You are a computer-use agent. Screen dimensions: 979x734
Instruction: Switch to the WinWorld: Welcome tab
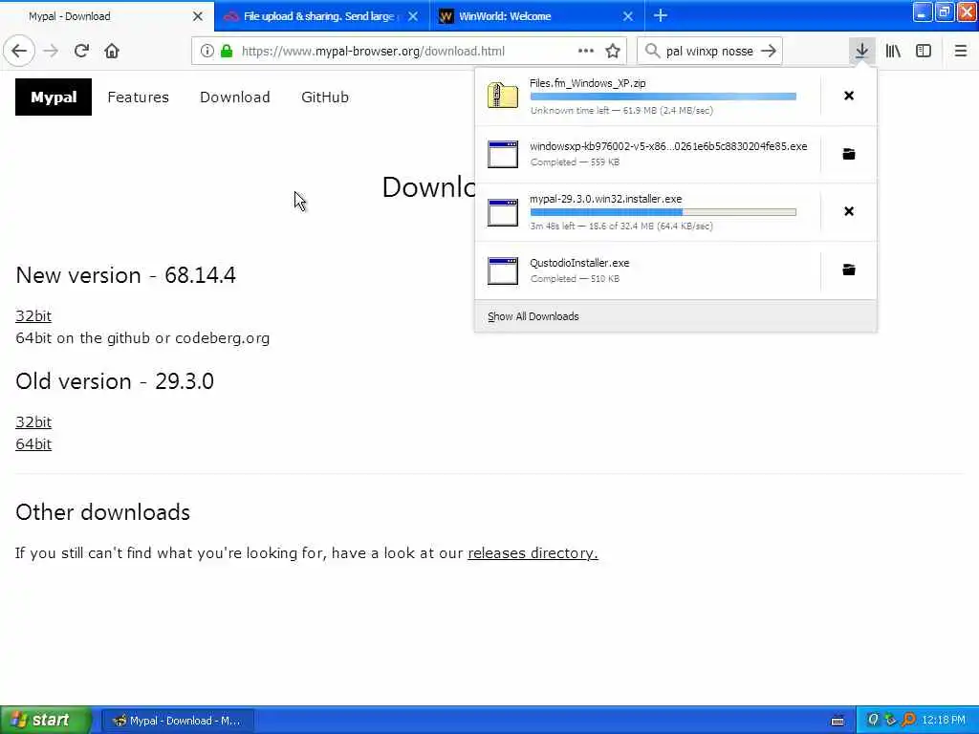(x=537, y=16)
